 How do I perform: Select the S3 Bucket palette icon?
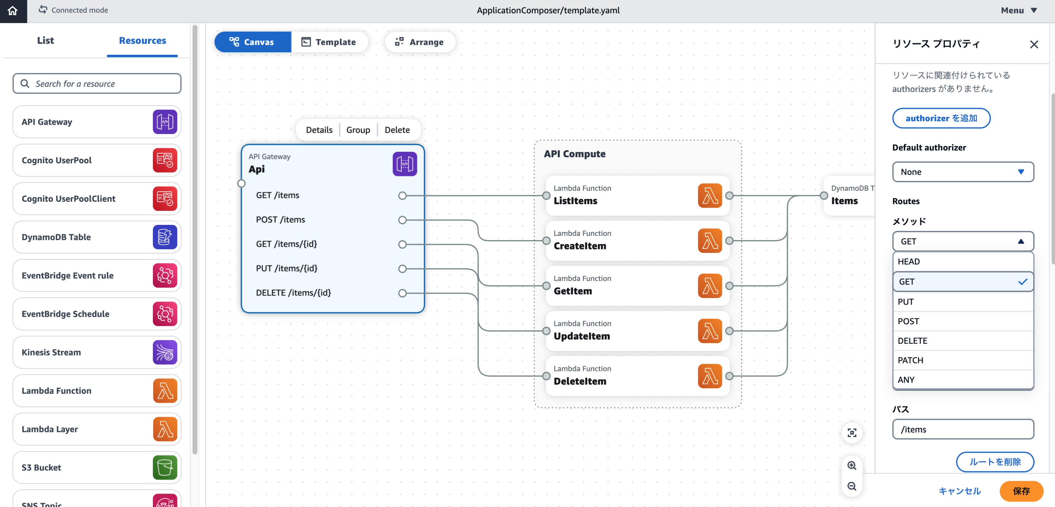[x=165, y=468]
